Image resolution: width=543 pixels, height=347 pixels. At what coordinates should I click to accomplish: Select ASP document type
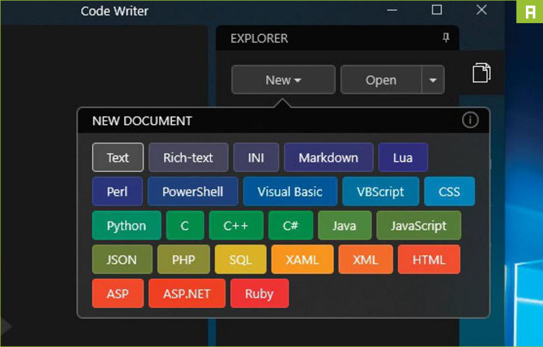click(118, 293)
